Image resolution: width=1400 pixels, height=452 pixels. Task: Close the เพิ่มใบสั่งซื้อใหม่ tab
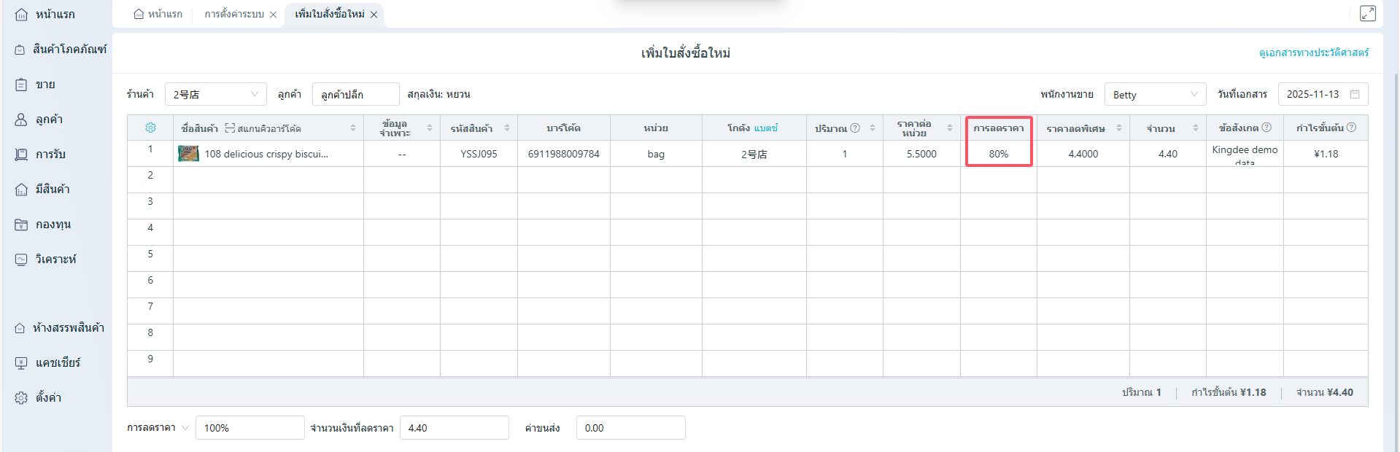374,15
